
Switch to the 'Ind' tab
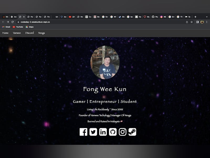[x=14, y=17]
